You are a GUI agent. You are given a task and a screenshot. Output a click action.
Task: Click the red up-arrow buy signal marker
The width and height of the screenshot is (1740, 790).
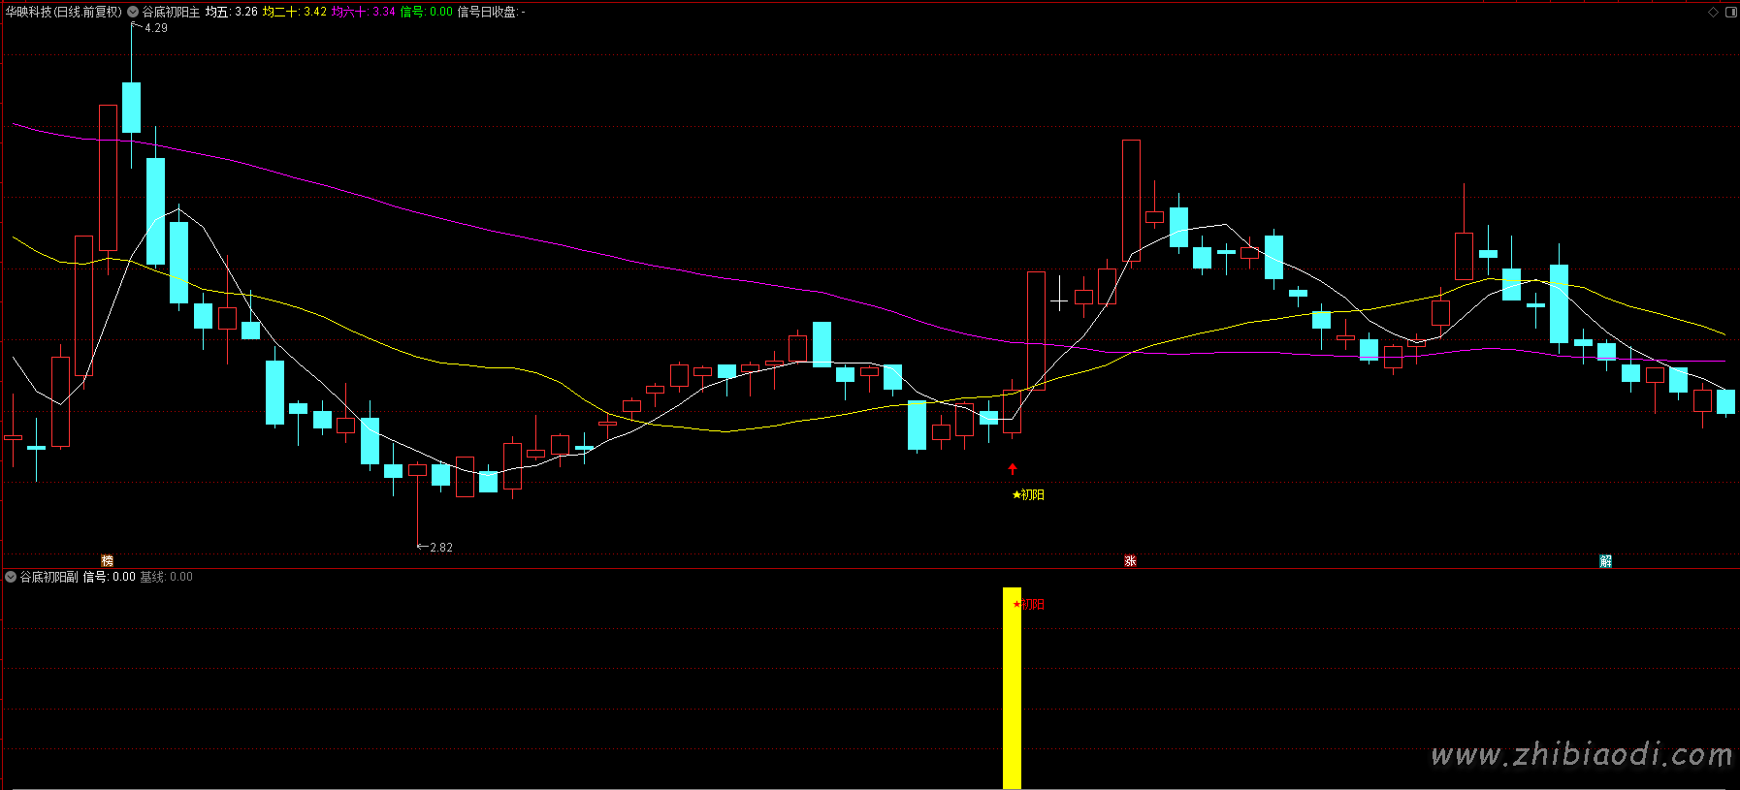(1013, 469)
